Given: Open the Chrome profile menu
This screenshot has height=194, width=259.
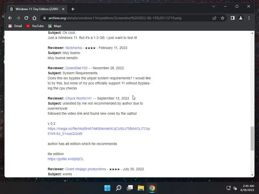Looking at the screenshot, I should pyautogui.click(x=241, y=18).
